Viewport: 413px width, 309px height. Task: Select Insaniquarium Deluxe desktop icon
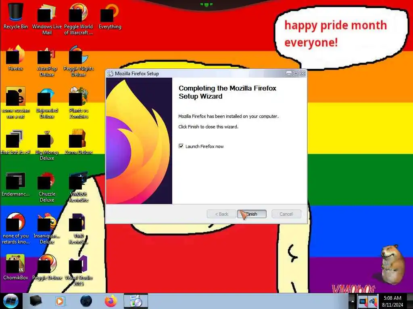[47, 229]
